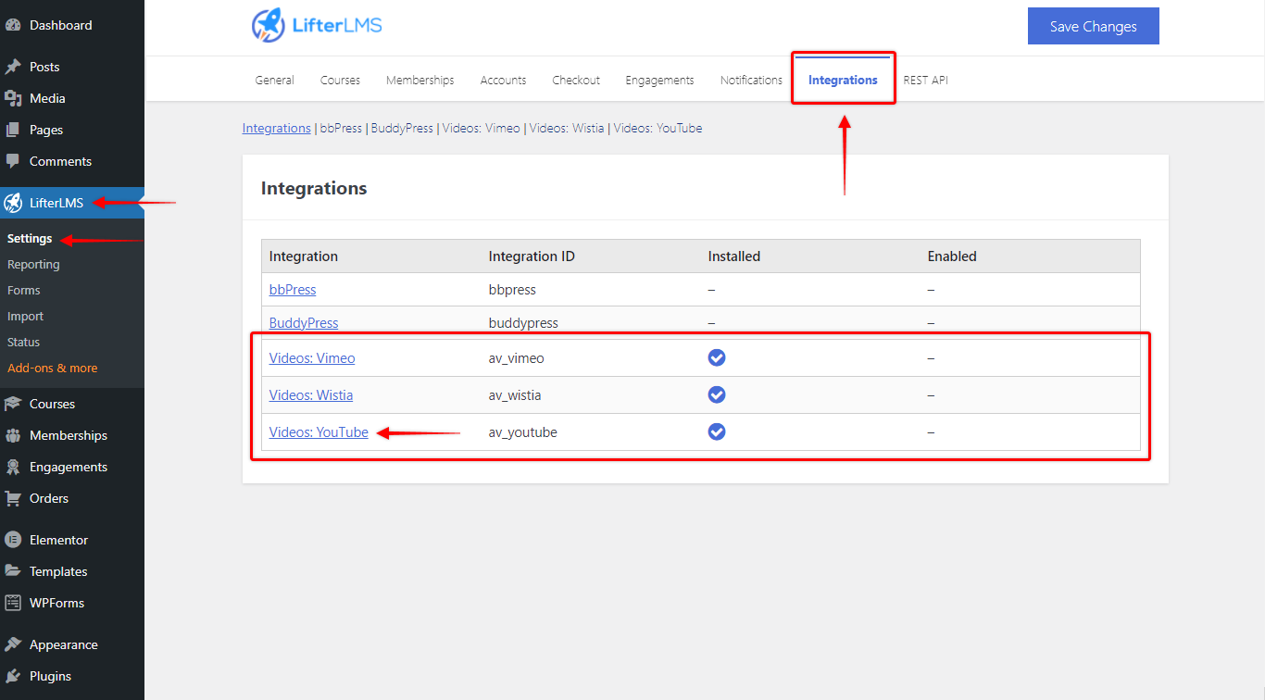Open Import submenu item
This screenshot has height=700, width=1265.
click(26, 317)
